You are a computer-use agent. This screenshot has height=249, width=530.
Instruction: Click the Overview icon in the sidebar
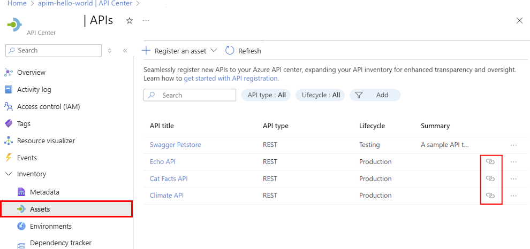point(9,72)
